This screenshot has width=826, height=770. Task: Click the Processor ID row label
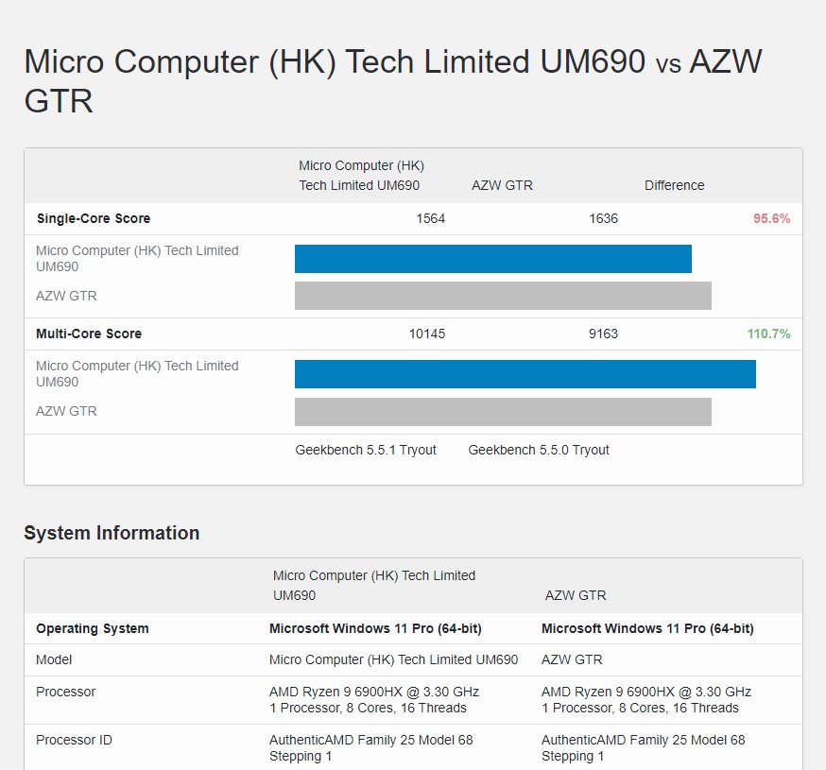[74, 740]
